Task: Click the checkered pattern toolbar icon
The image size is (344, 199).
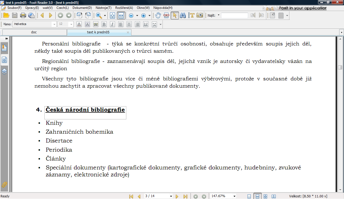Action: [x=281, y=16]
